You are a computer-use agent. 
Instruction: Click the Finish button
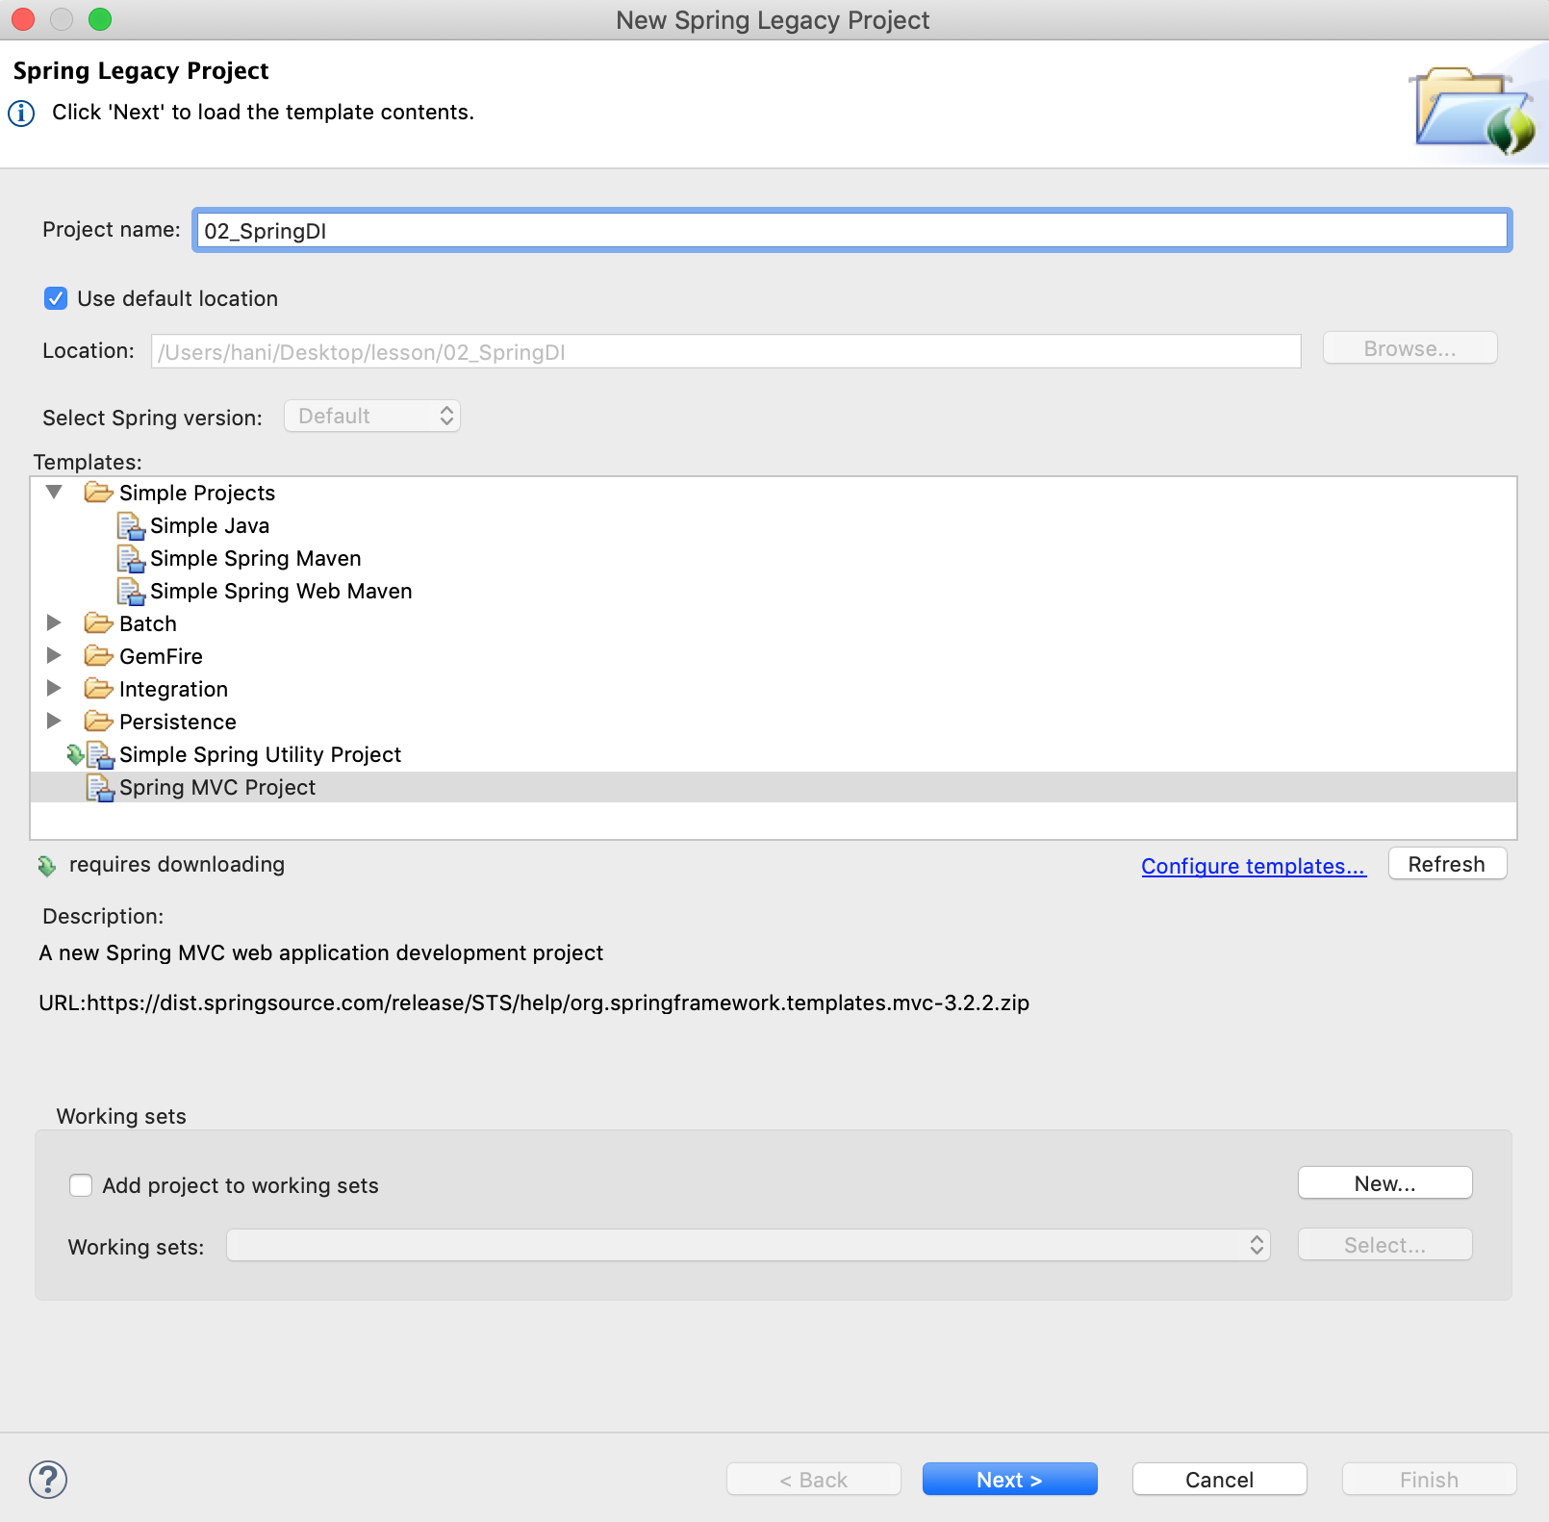pyautogui.click(x=1429, y=1480)
